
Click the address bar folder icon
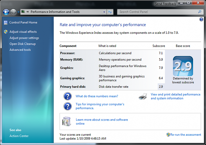[x=23, y=12]
